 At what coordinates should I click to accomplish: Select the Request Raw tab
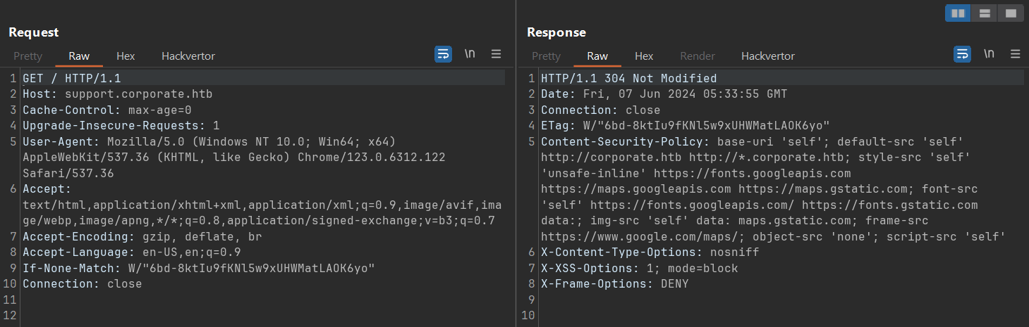(79, 56)
